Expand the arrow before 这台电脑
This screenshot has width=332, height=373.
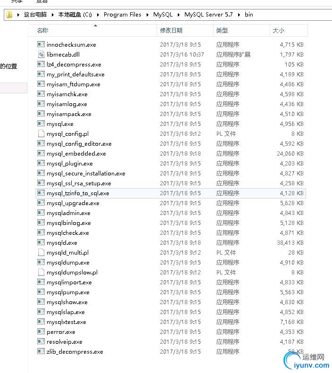[x=18, y=15]
